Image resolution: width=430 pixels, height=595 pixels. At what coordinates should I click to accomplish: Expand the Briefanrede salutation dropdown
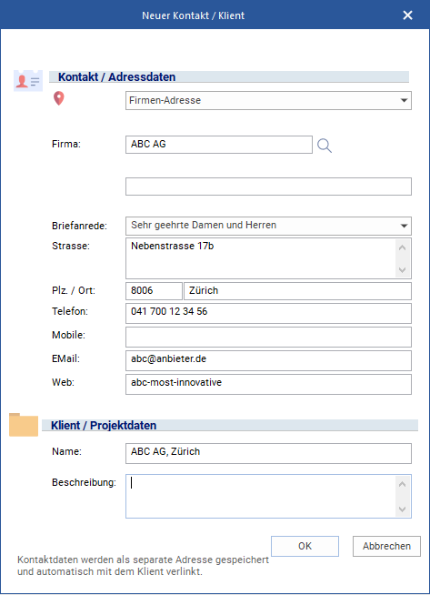(x=268, y=226)
